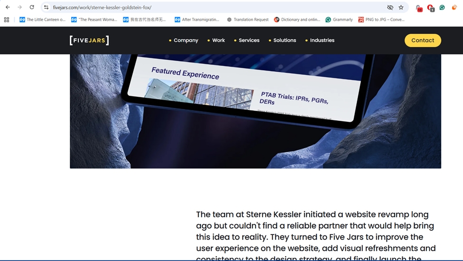
Task: Bookmark this page with the star icon
Action: point(401,8)
